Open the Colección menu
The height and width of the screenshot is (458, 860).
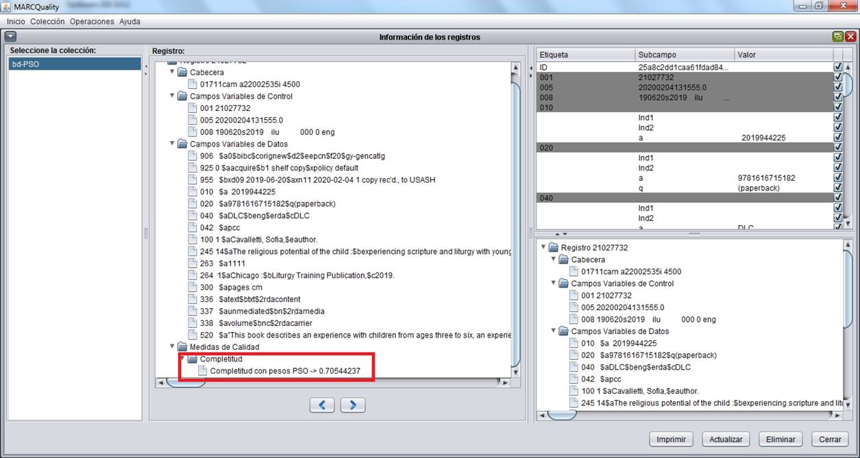coord(47,21)
